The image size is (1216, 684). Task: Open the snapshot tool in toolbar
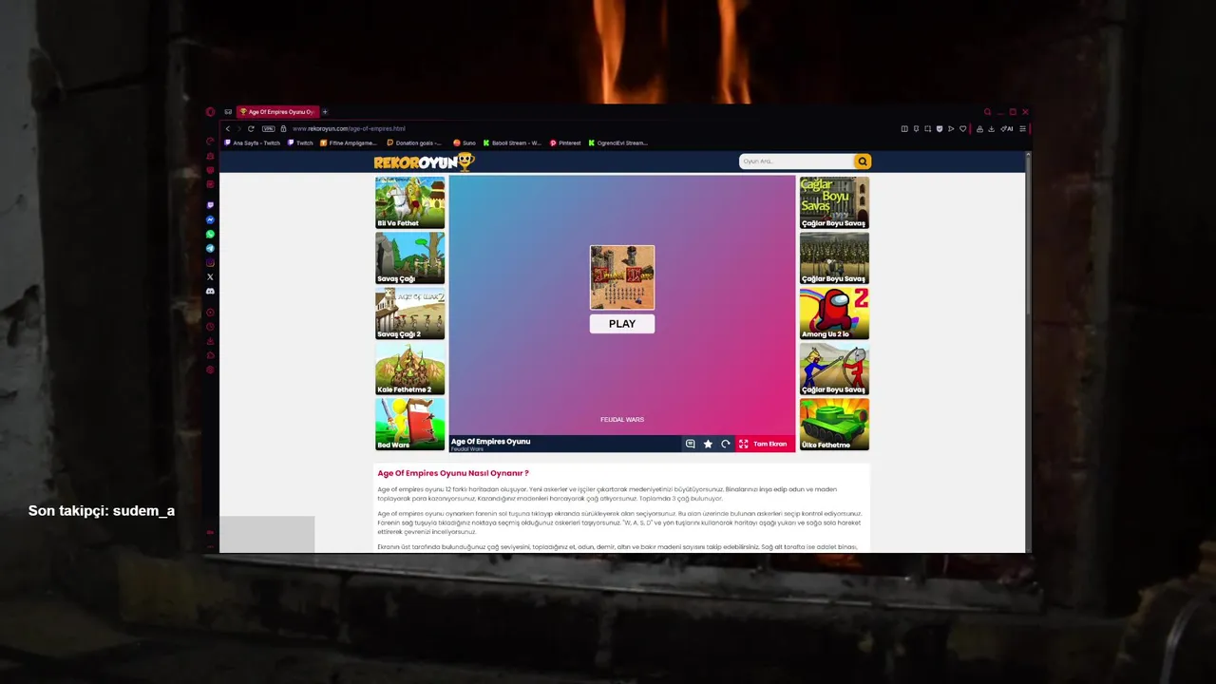click(x=927, y=128)
